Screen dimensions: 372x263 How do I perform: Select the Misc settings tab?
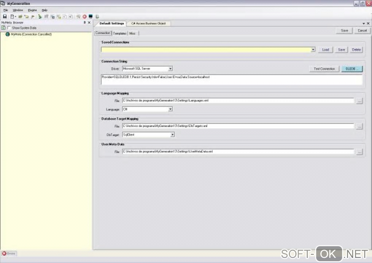[132, 34]
